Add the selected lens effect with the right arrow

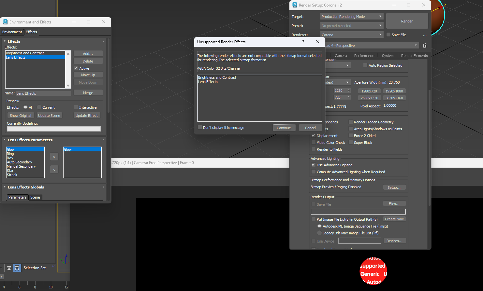point(54,157)
